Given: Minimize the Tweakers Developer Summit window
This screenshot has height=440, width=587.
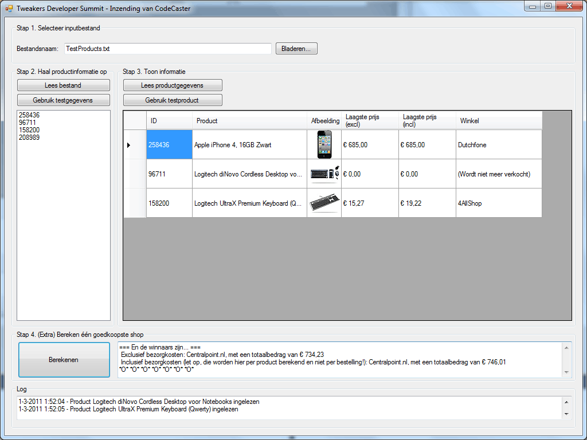Looking at the screenshot, I should pos(533,6).
